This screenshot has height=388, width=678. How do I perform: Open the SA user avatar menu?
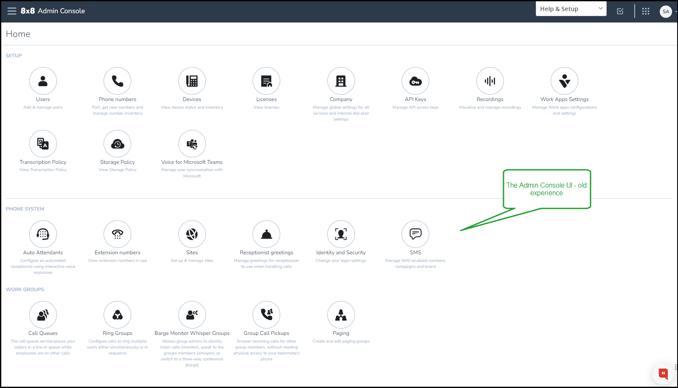click(x=666, y=11)
